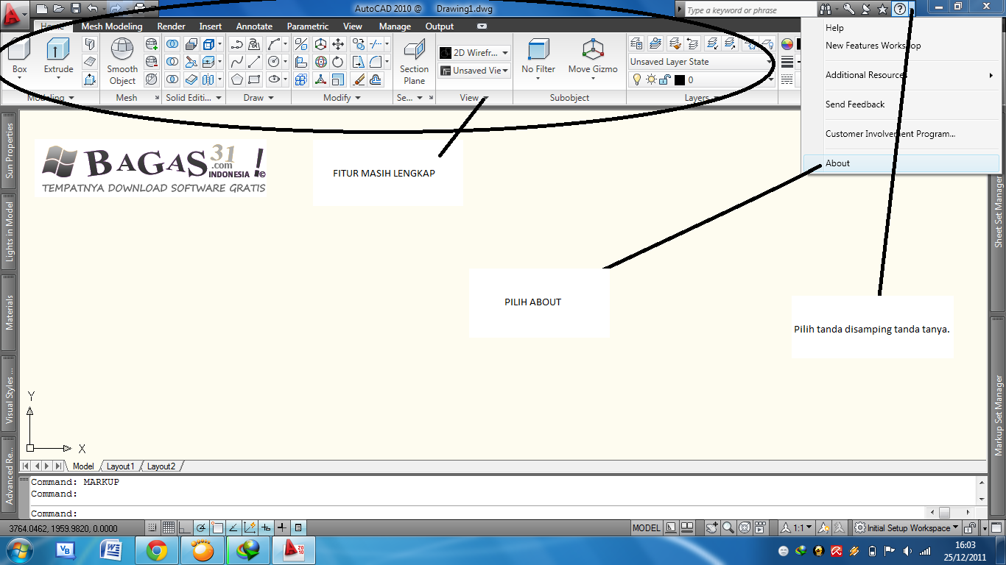The image size is (1006, 565).
Task: Open the Box primitive dropdown arrow
Action: (x=20, y=77)
